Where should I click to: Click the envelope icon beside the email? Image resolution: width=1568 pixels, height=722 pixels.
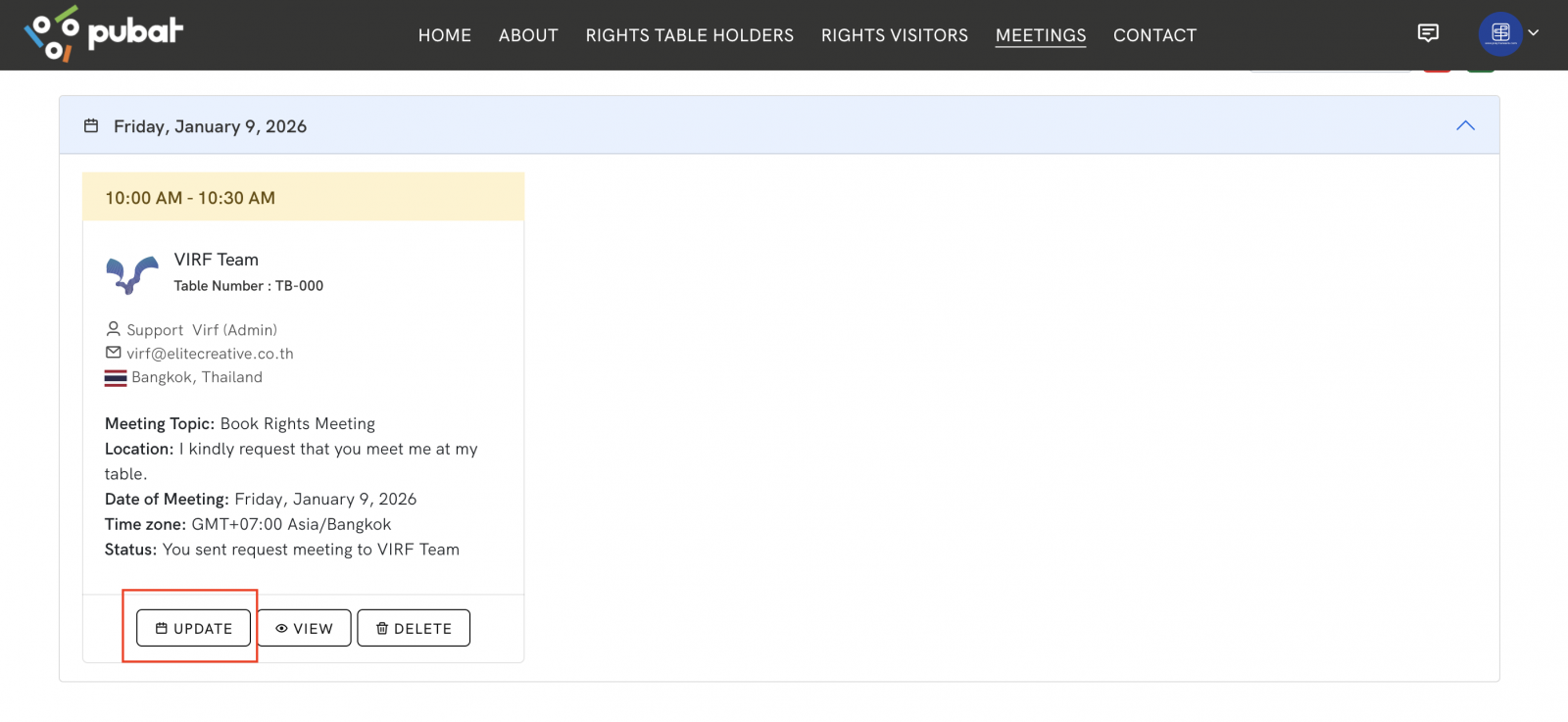pos(114,353)
